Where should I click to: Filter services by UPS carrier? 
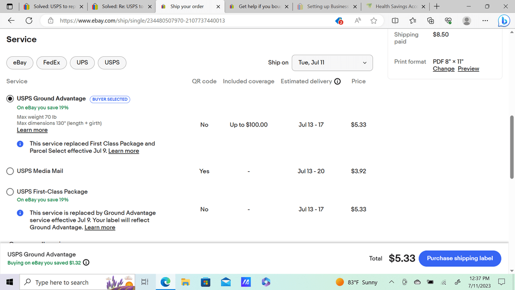pyautogui.click(x=82, y=62)
